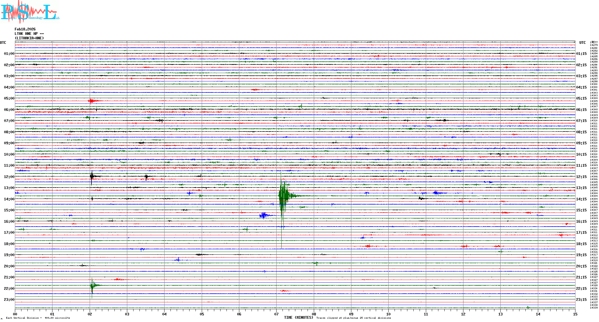Click minute marker 00 on the bottom axis
Screen dimensions: 599x322
coord(15,314)
